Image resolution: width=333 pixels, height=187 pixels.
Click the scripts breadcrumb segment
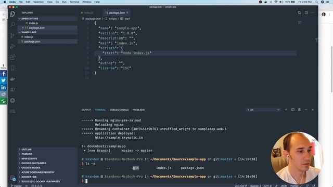point(112,19)
